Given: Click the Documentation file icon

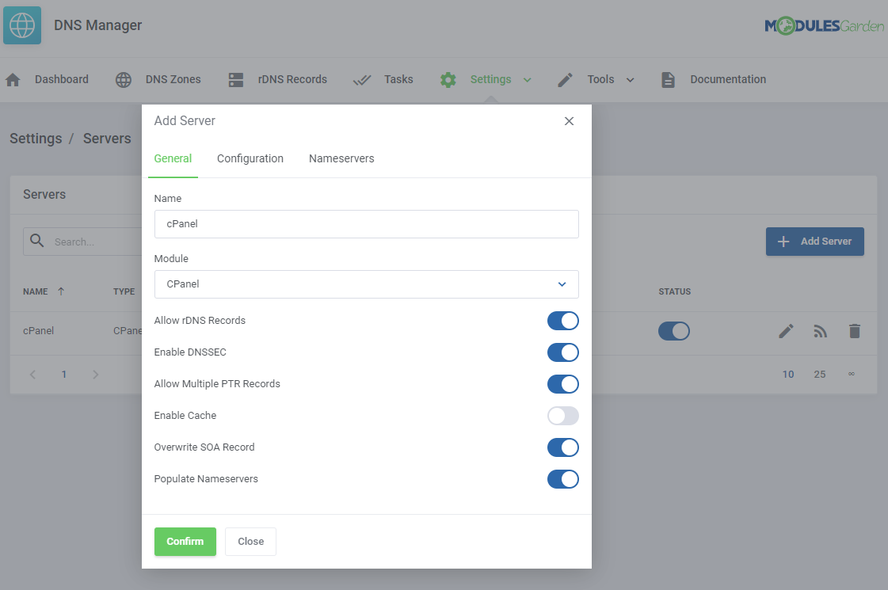Looking at the screenshot, I should [x=669, y=80].
